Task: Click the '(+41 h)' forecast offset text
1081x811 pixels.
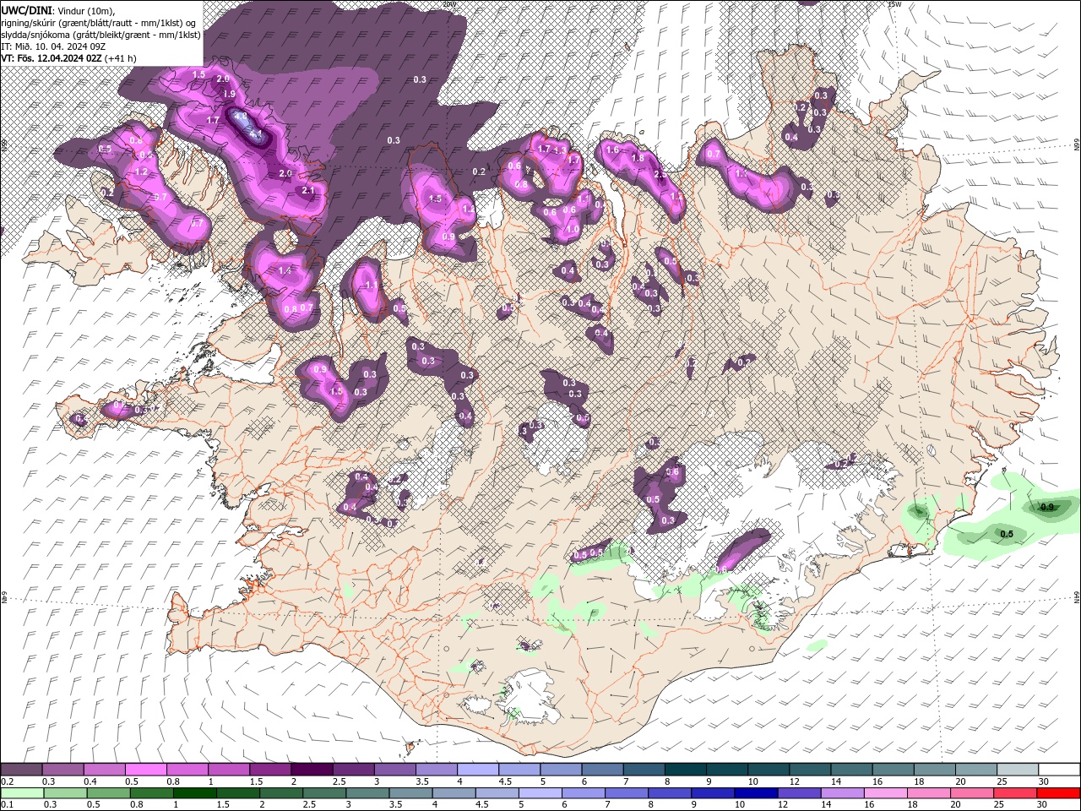Action: click(121, 58)
